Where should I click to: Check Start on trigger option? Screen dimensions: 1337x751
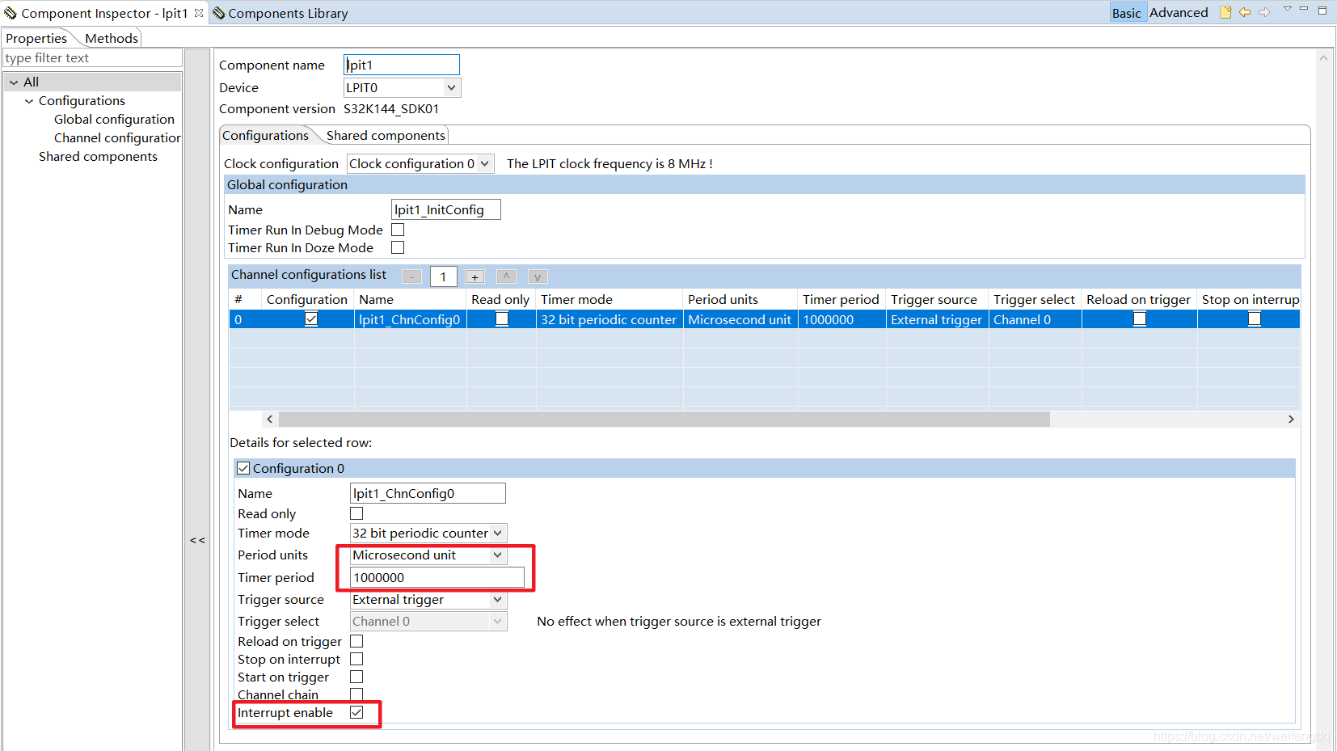point(356,677)
